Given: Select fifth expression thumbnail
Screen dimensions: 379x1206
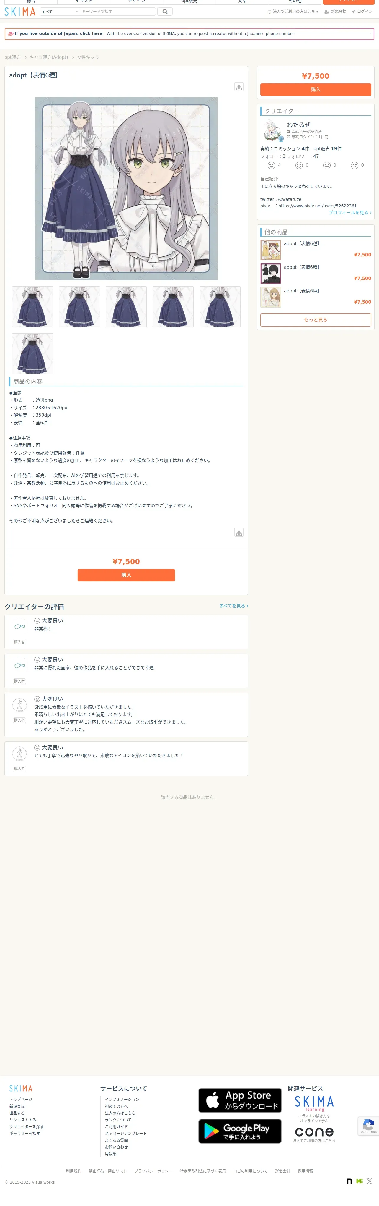Looking at the screenshot, I should click(220, 307).
